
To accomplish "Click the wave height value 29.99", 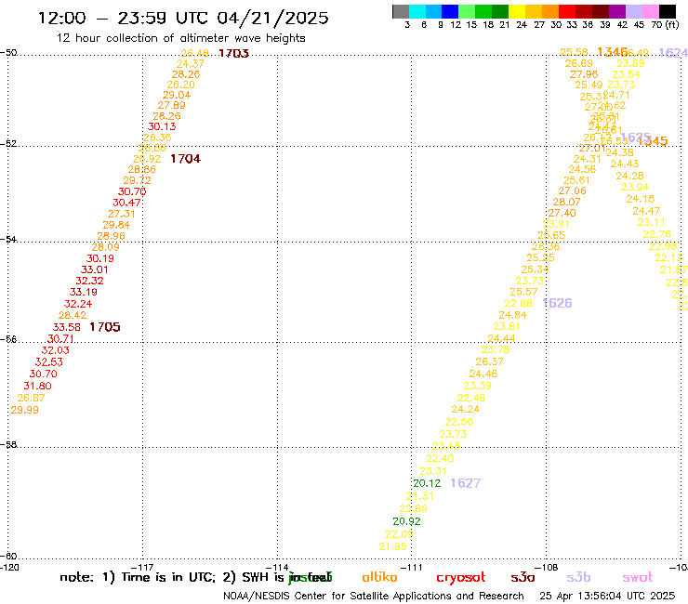I will (x=24, y=410).
